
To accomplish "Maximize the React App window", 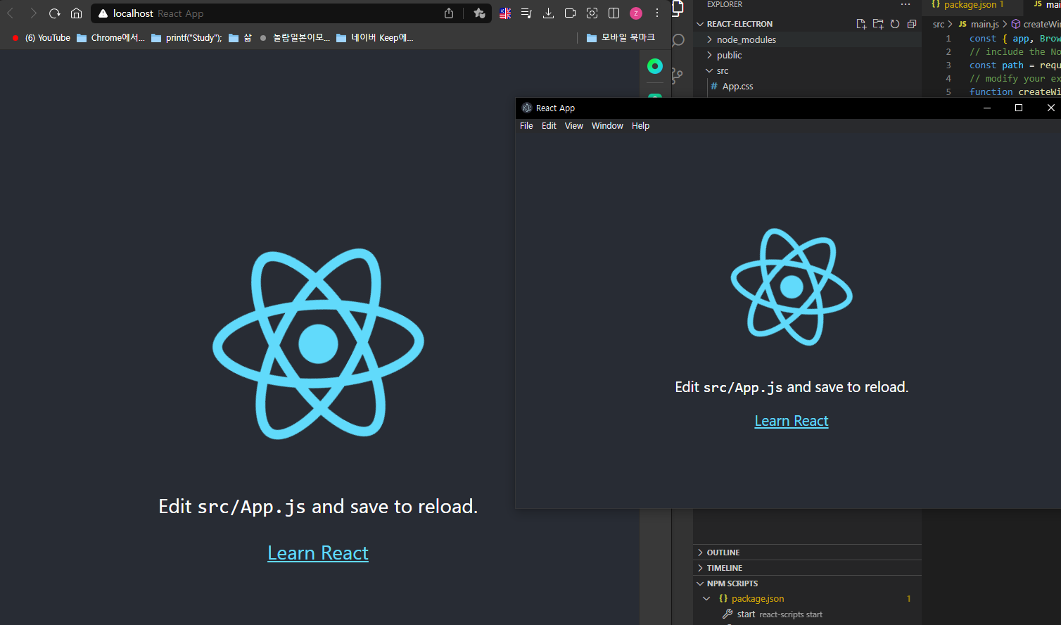I will 1018,108.
